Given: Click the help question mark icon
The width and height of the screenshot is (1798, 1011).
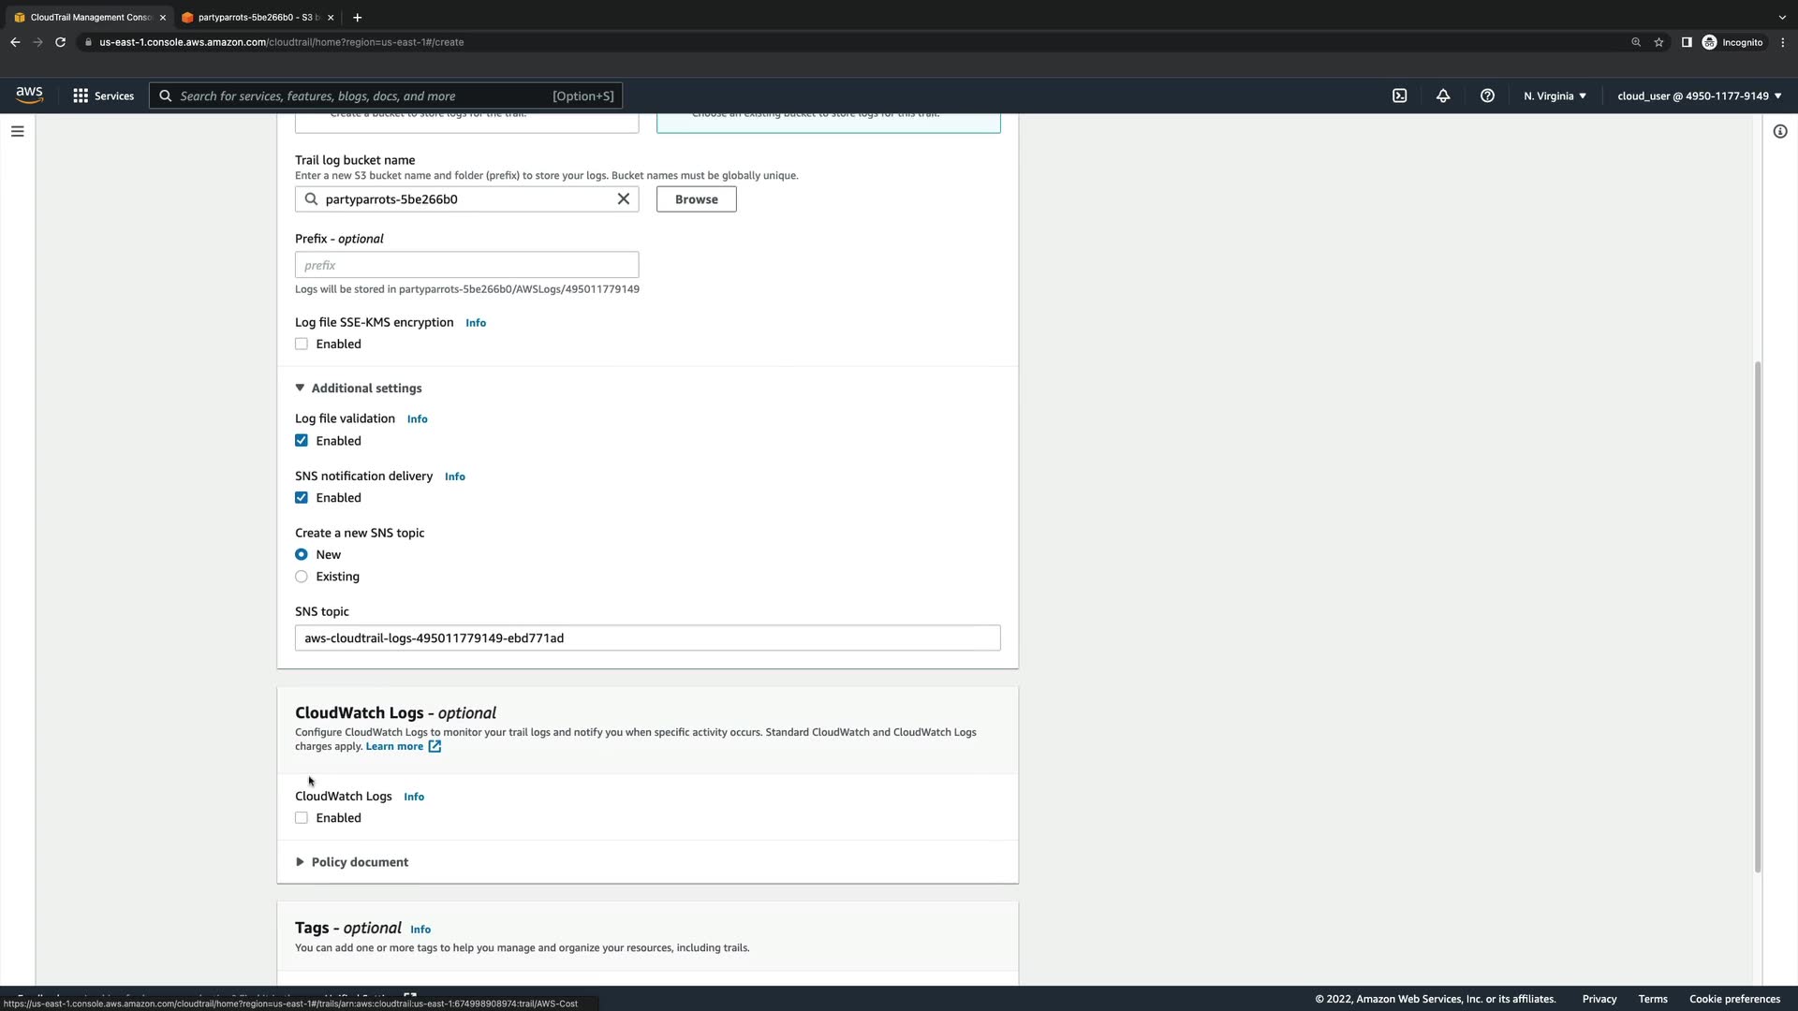Looking at the screenshot, I should (1487, 95).
